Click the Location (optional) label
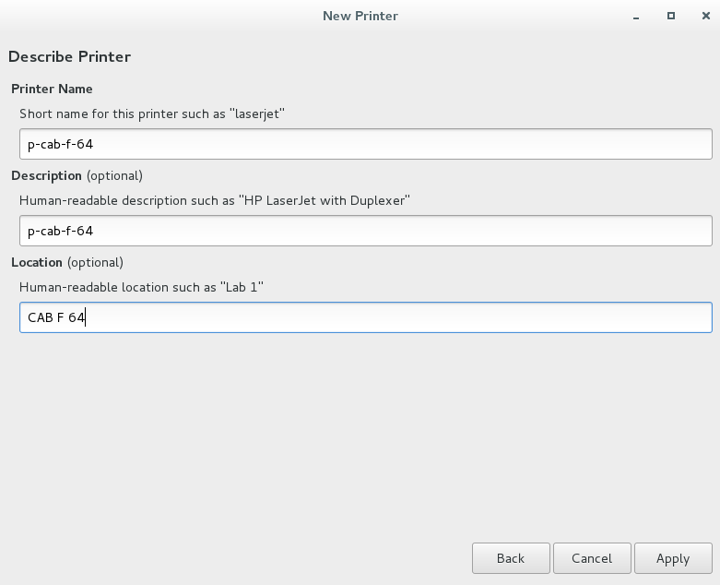Image resolution: width=720 pixels, height=585 pixels. tap(67, 262)
